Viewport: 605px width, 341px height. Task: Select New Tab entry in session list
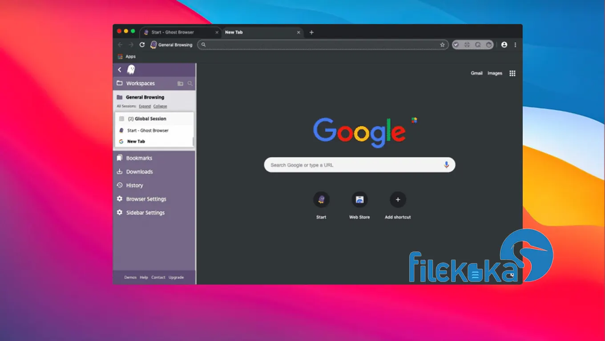[x=154, y=142]
